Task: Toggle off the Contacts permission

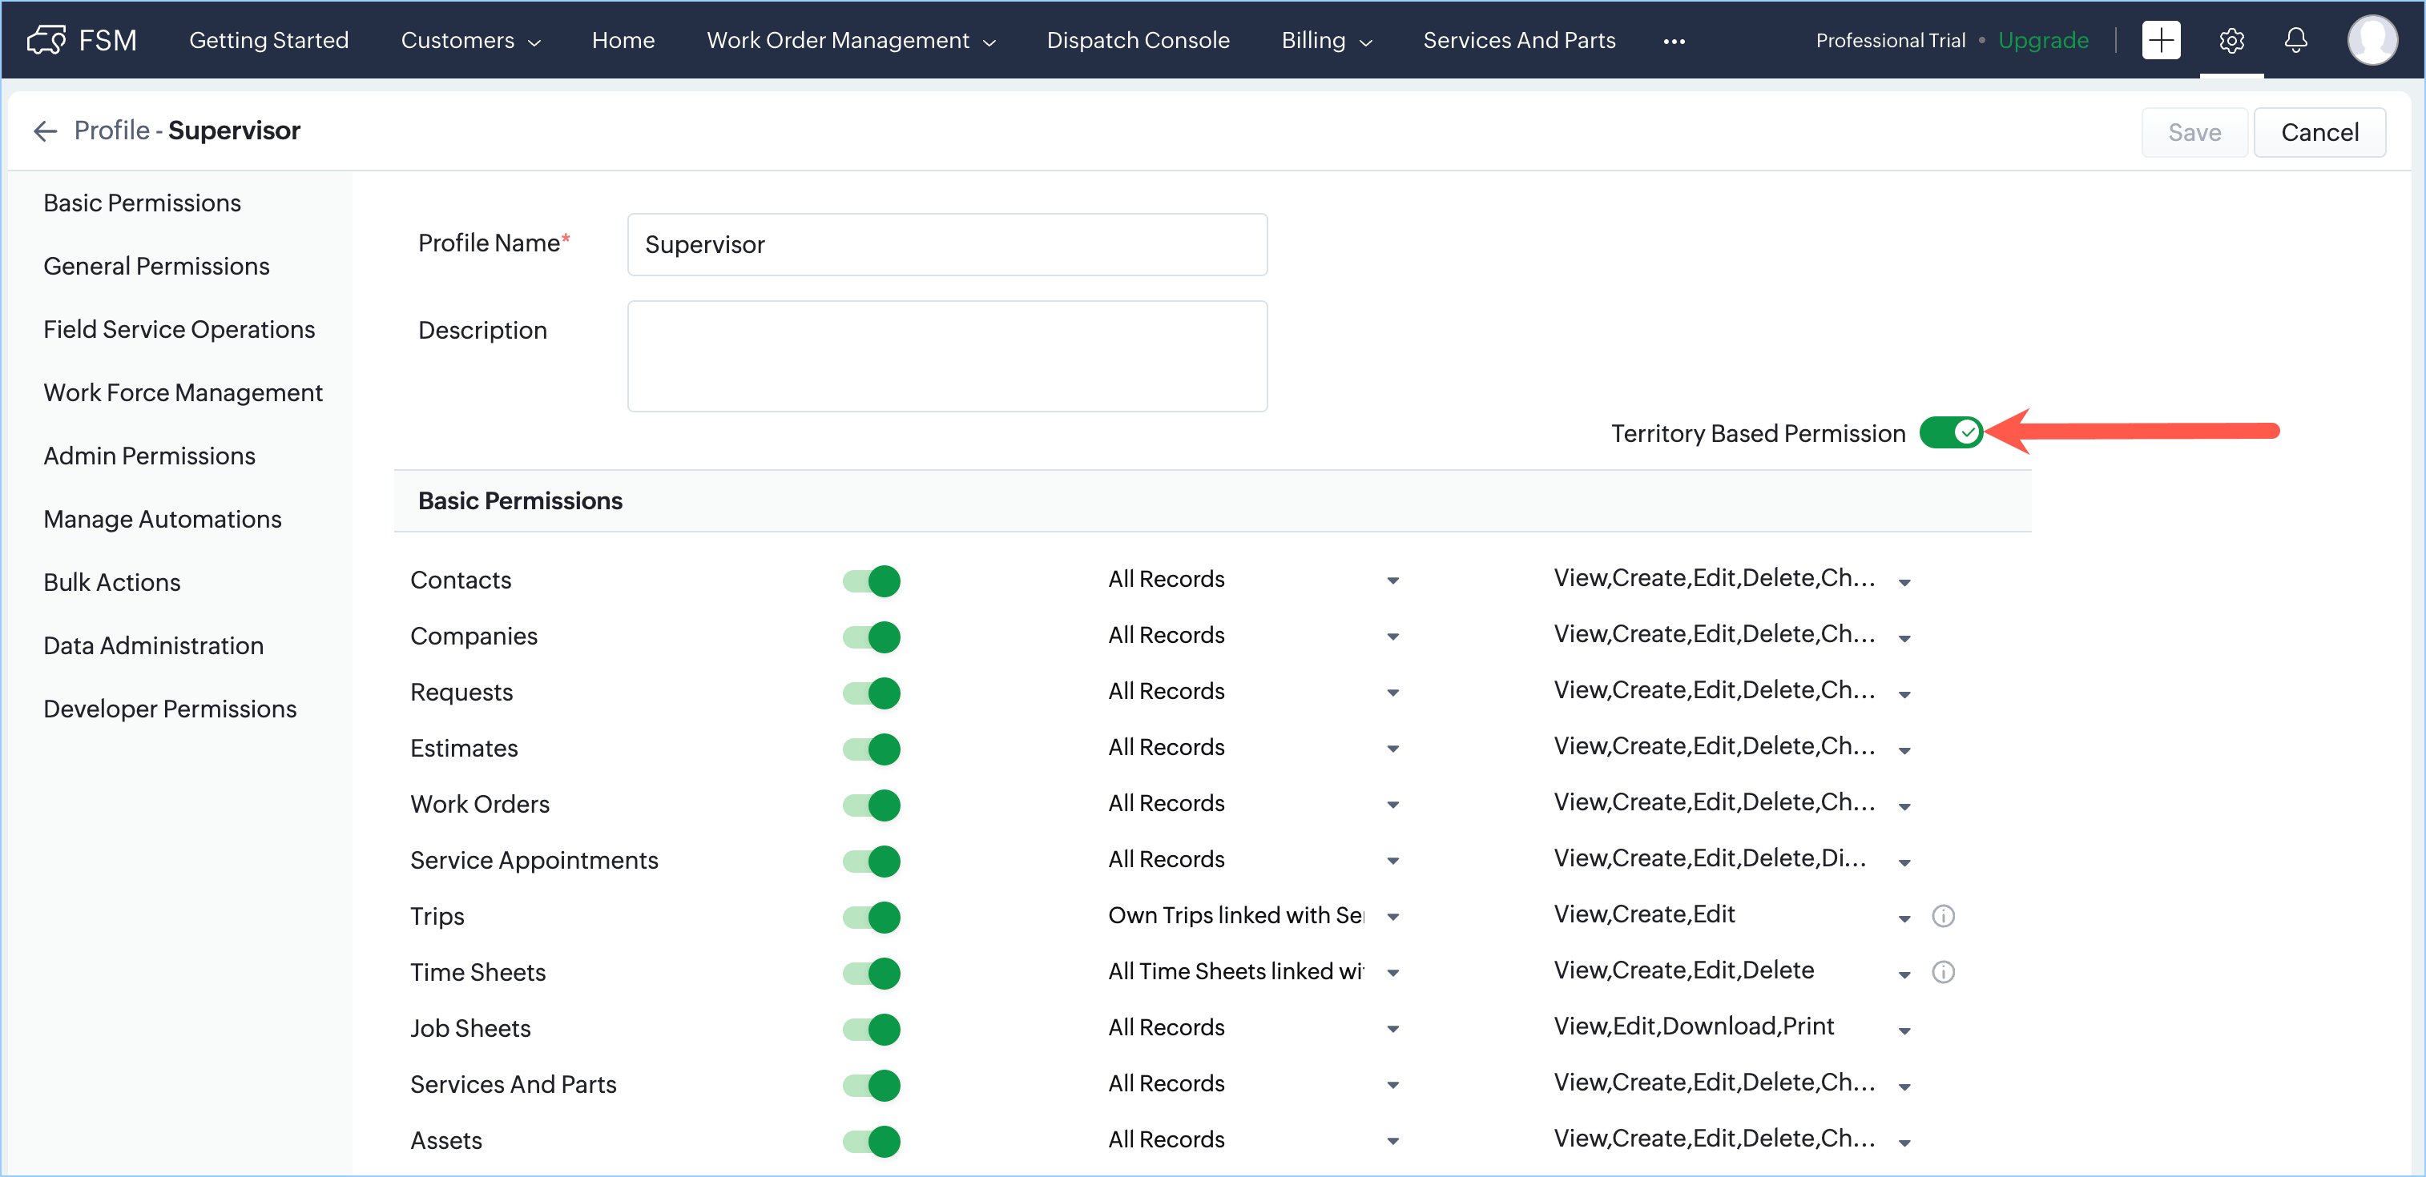Action: coord(871,580)
